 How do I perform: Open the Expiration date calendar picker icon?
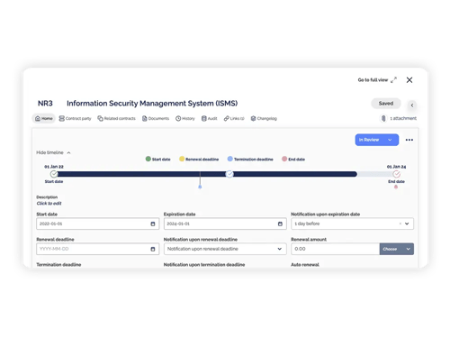point(280,224)
